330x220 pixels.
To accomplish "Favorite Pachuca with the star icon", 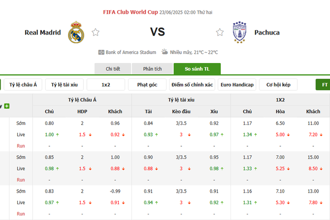I will (x=220, y=33).
